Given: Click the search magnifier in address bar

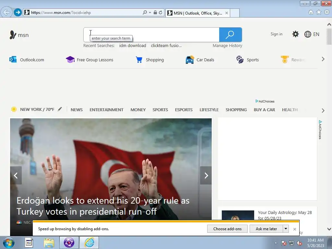Looking at the screenshot, I should click(x=145, y=13).
